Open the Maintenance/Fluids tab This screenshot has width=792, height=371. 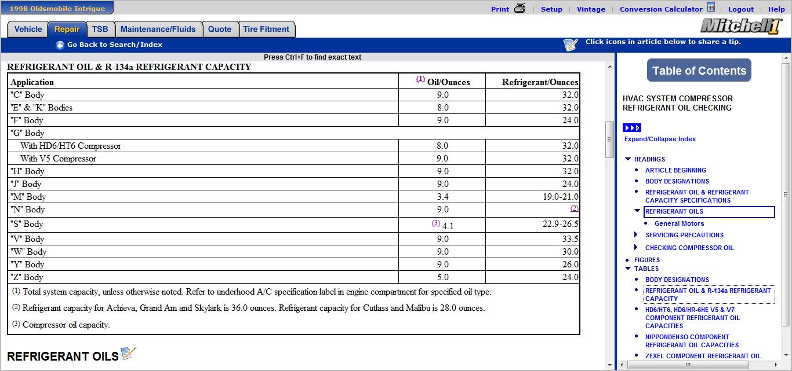click(159, 30)
